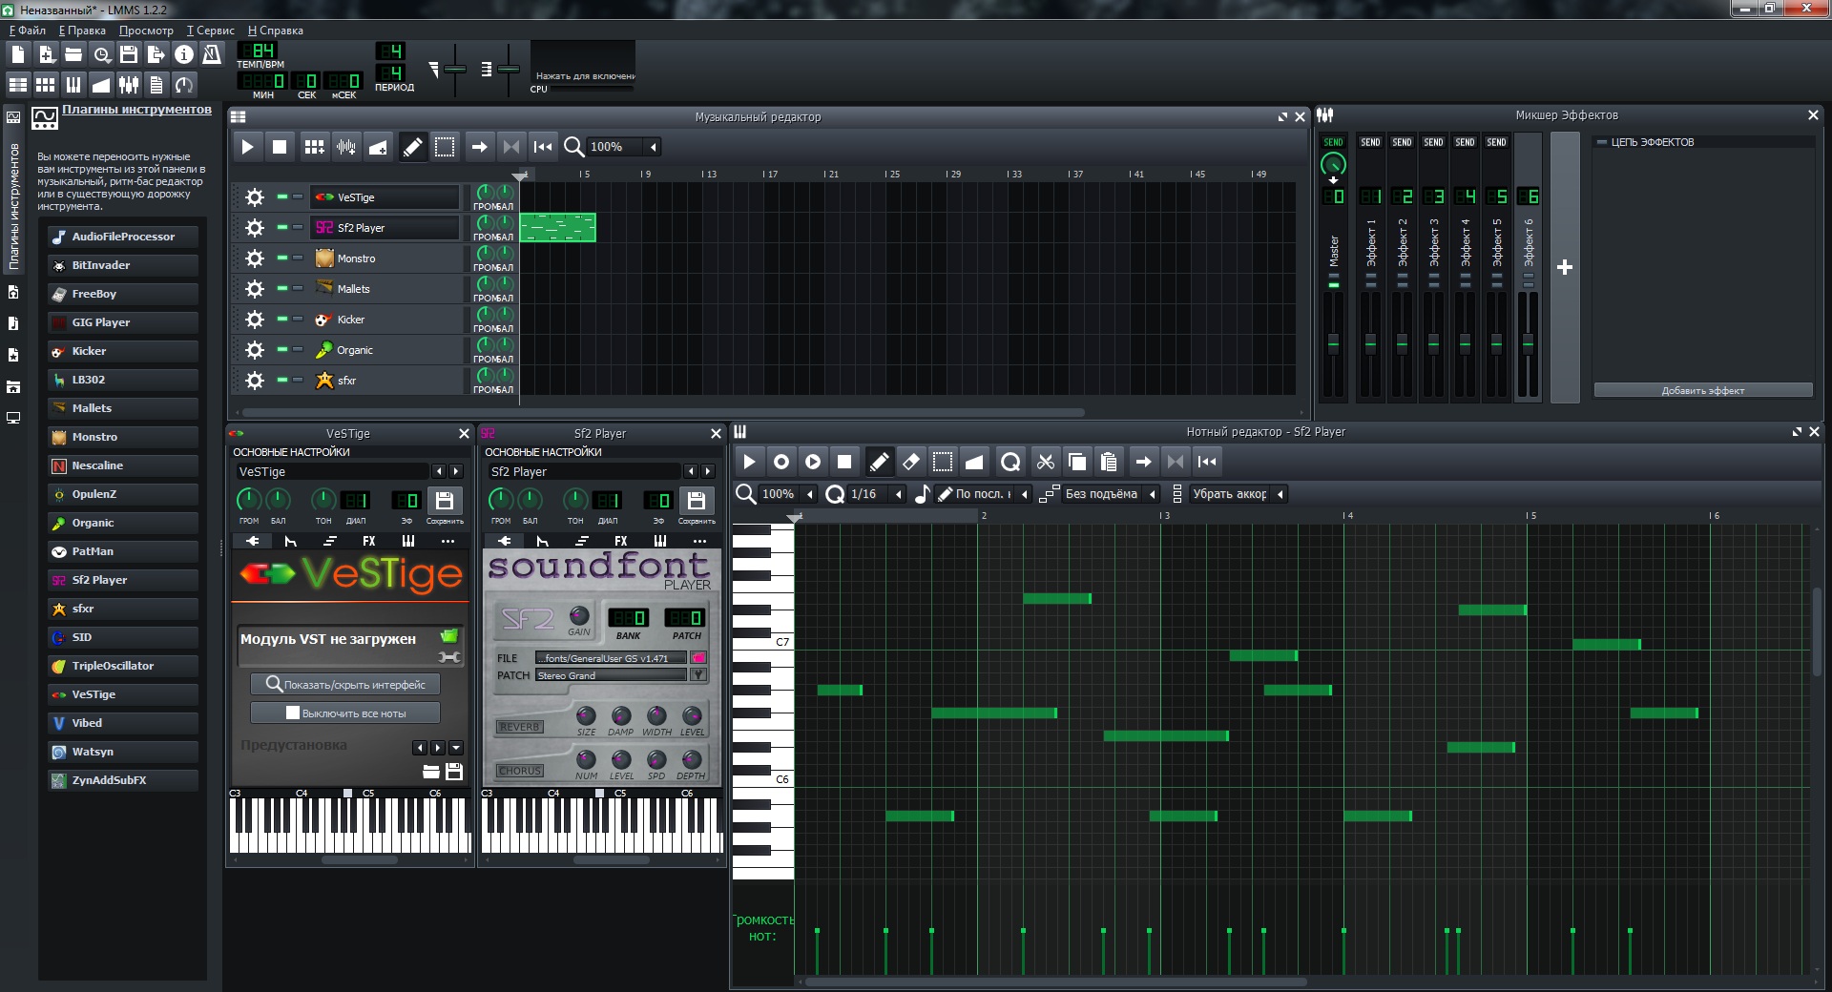Toggle CHORUS in Sf2 Player
This screenshot has width=1832, height=992.
pyautogui.click(x=520, y=771)
